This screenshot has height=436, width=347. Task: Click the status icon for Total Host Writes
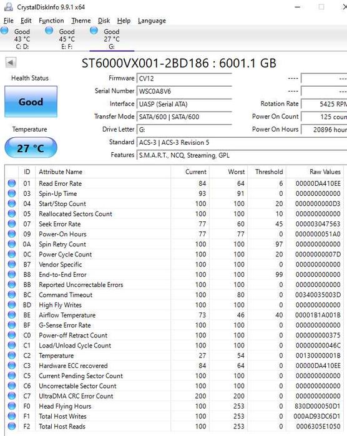click(12, 416)
